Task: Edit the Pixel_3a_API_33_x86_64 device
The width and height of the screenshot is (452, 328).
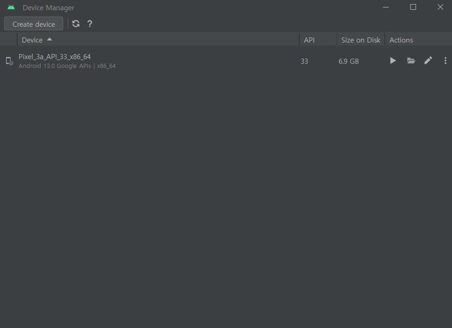Action: (428, 61)
